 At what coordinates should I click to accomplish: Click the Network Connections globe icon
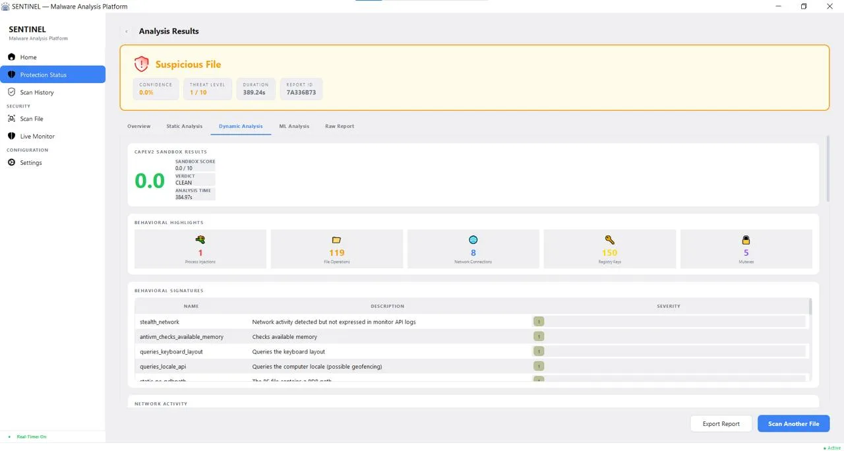click(473, 240)
